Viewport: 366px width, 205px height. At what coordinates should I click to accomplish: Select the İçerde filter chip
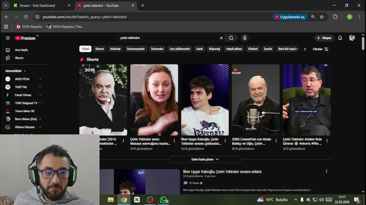[x=268, y=49]
